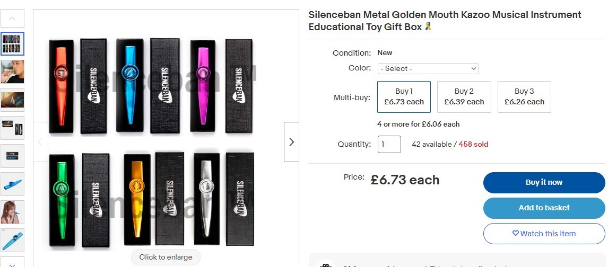
Task: Click the heart Watch this item button
Action: tap(544, 234)
